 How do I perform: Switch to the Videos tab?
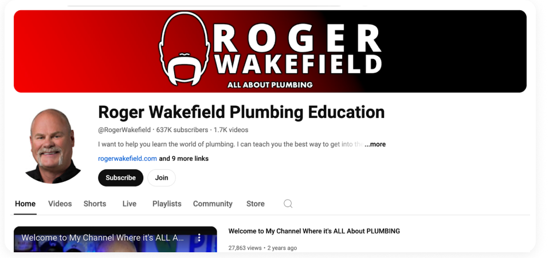click(x=60, y=204)
